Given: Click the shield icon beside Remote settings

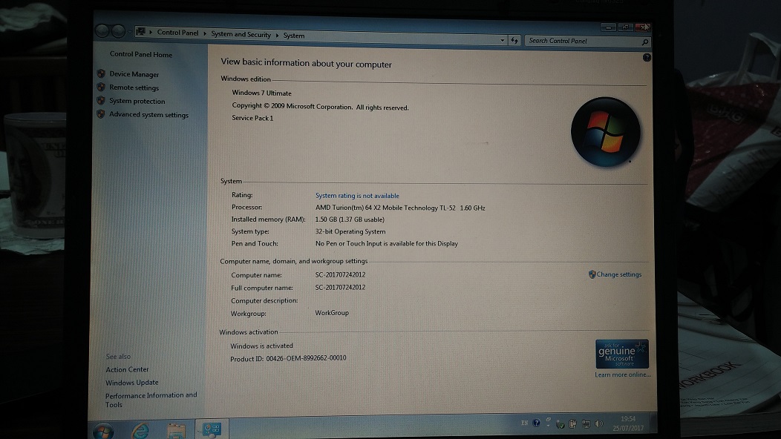Looking at the screenshot, I should pyautogui.click(x=101, y=87).
